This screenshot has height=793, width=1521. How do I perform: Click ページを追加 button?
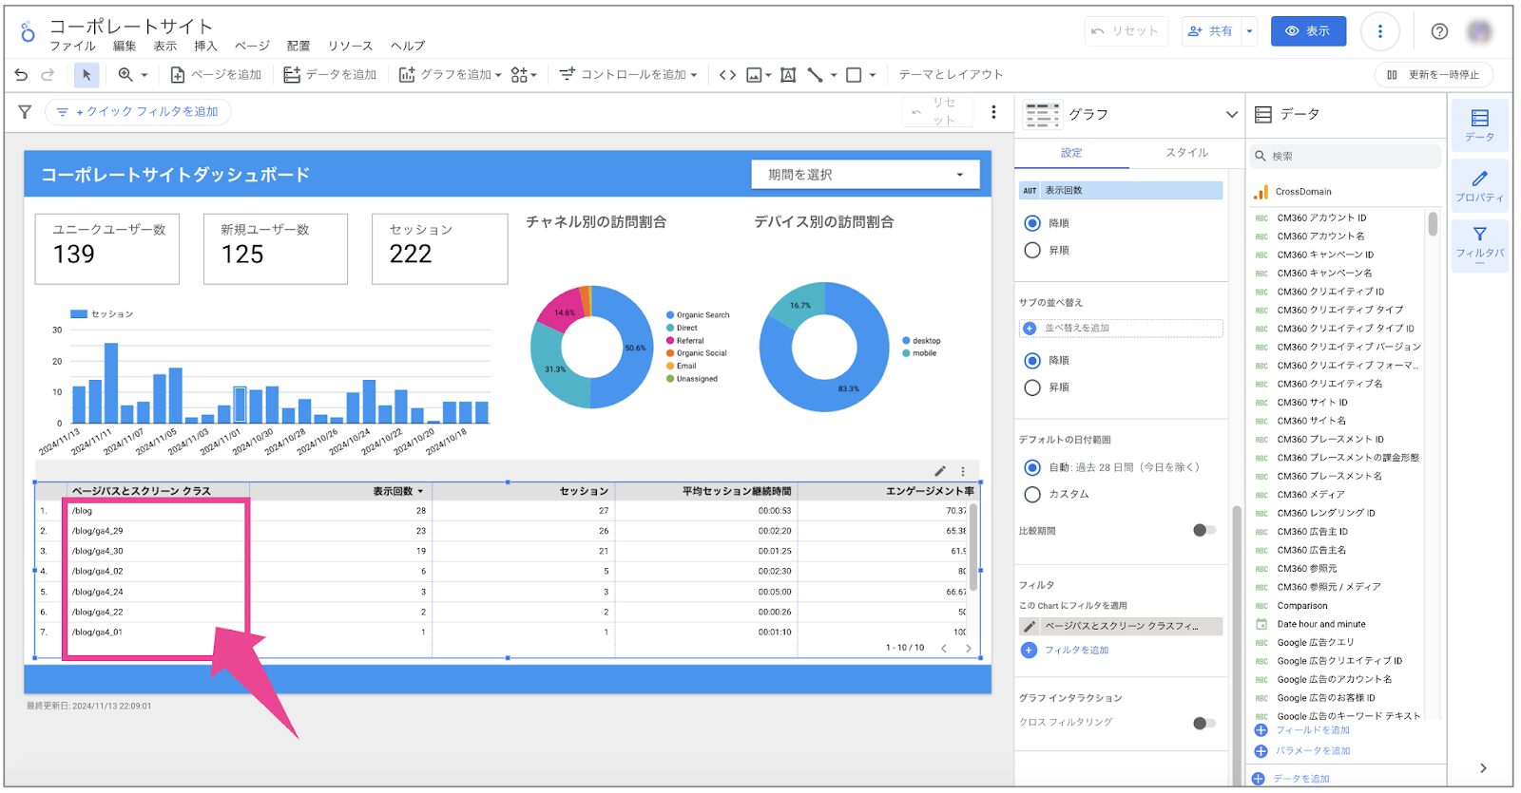pyautogui.click(x=216, y=74)
